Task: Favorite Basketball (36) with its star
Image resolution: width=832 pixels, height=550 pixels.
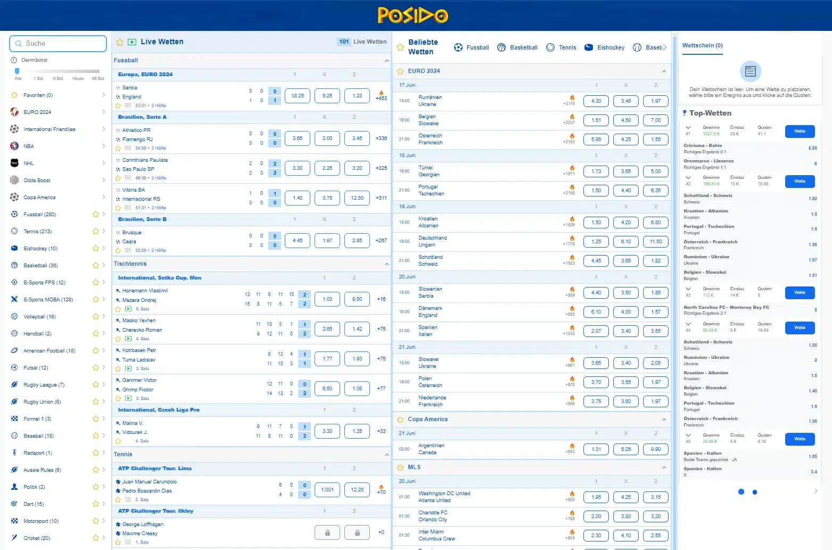Action: (96, 266)
